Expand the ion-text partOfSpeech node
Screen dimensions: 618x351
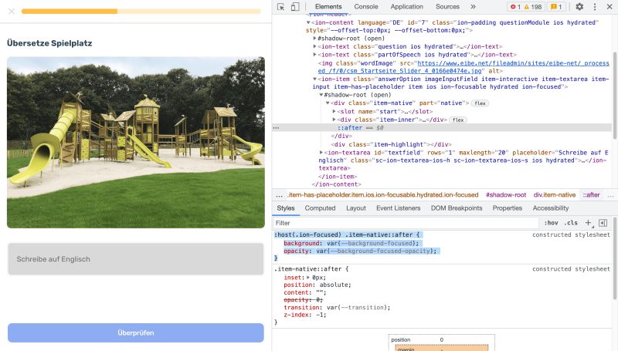(x=314, y=55)
